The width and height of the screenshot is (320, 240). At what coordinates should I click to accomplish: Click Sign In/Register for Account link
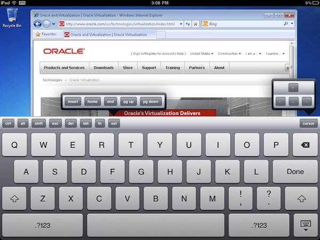[x=154, y=54]
